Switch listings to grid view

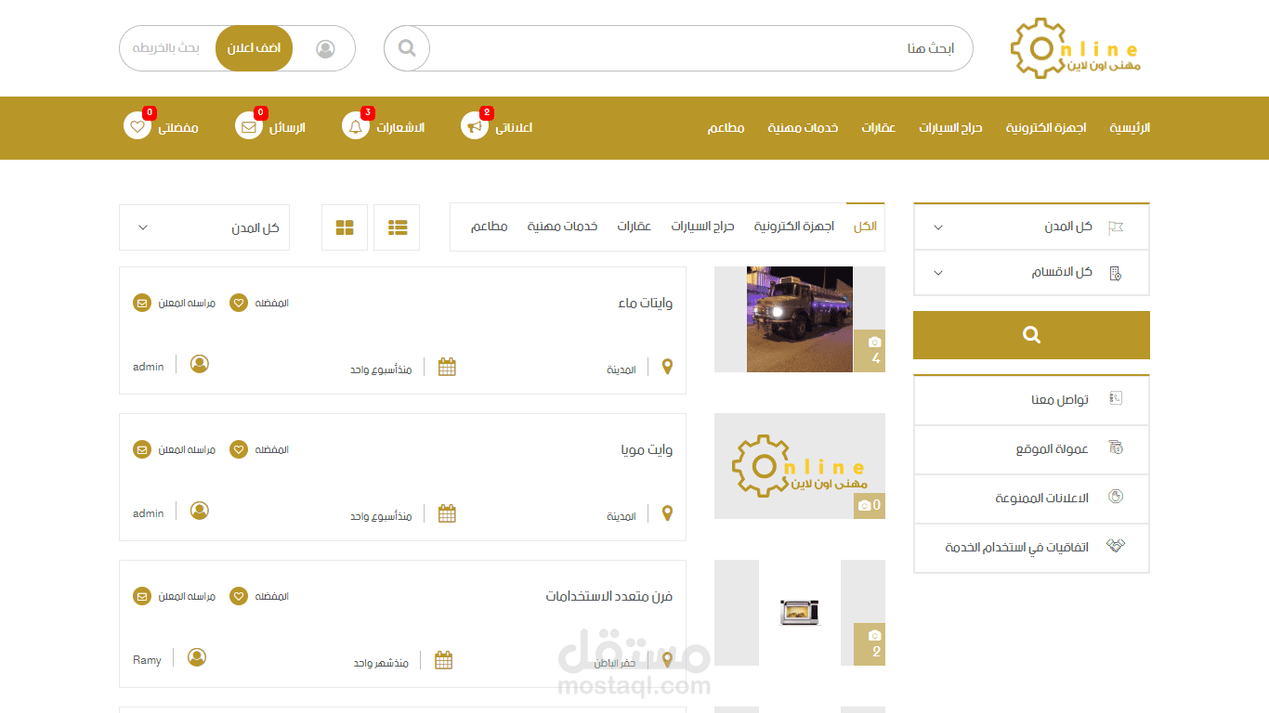tap(345, 227)
